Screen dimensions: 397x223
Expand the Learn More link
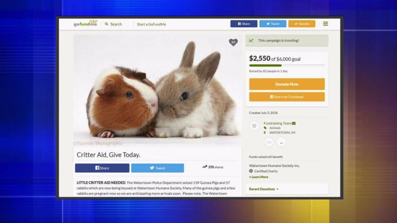pos(259,177)
